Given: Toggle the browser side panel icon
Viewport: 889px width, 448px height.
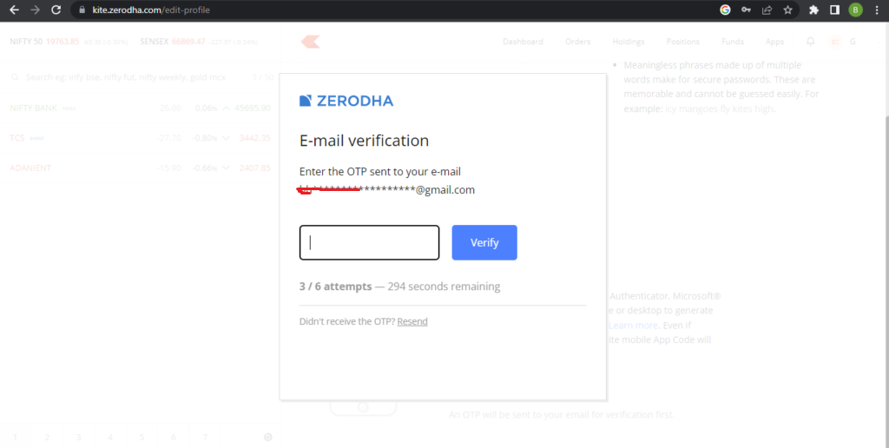Looking at the screenshot, I should pyautogui.click(x=834, y=10).
